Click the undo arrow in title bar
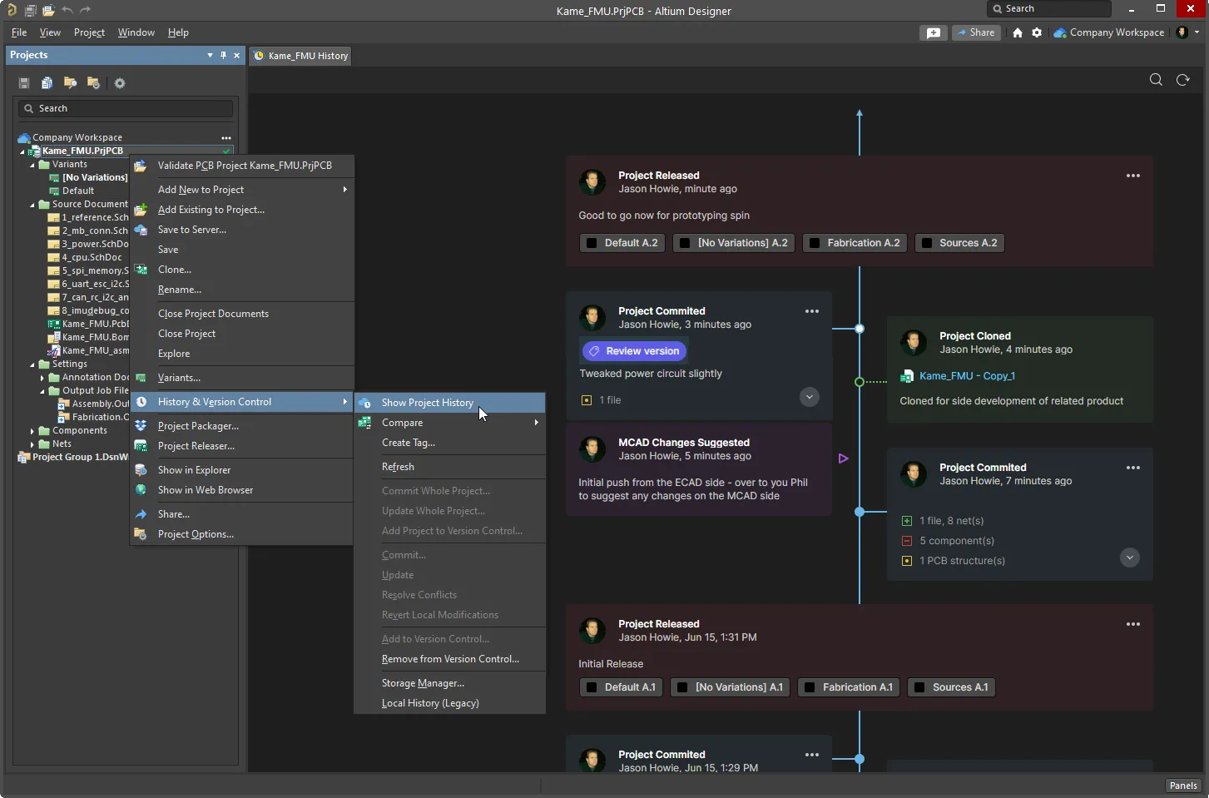1209x798 pixels. (67, 10)
